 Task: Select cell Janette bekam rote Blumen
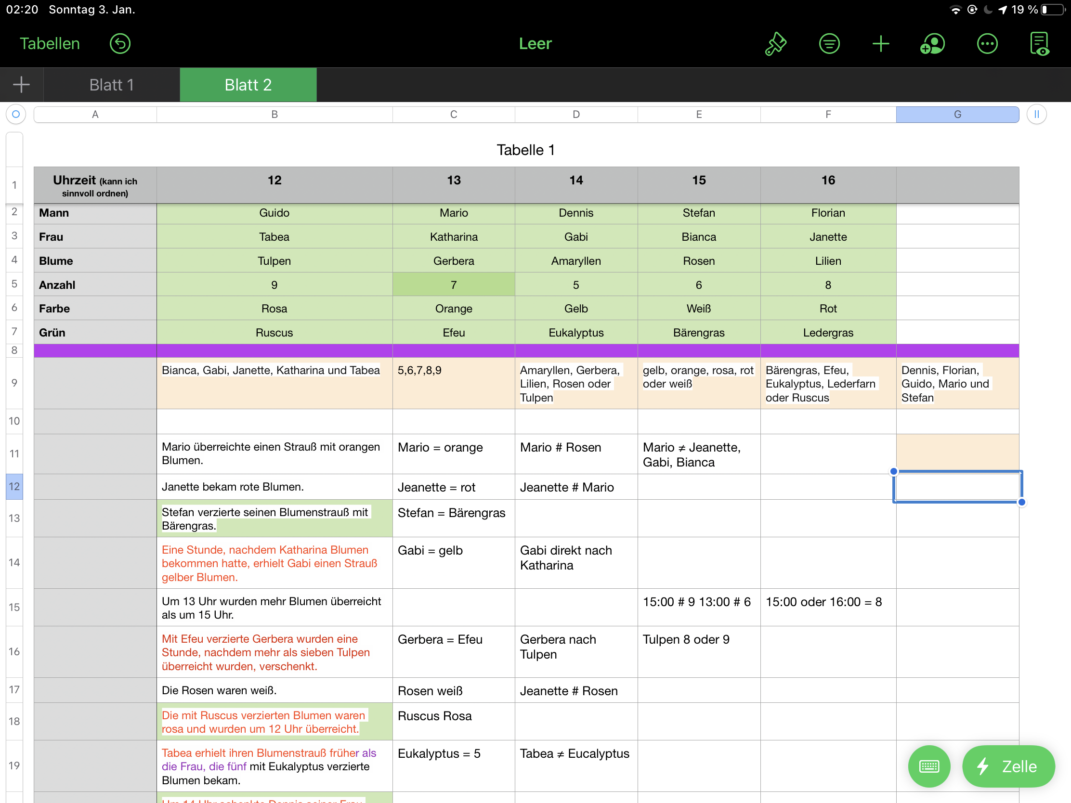(x=274, y=486)
